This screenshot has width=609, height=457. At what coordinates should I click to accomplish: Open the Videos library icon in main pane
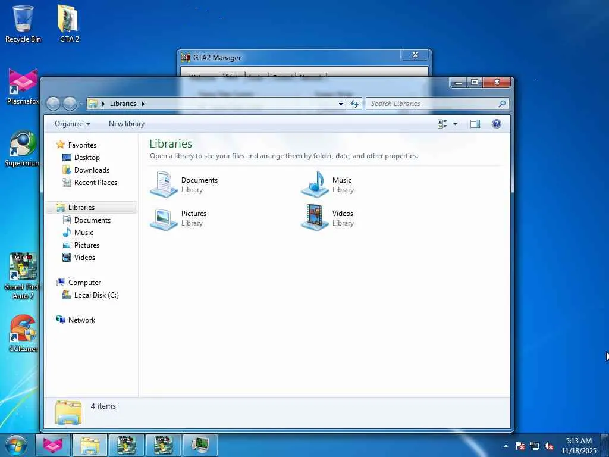click(315, 218)
